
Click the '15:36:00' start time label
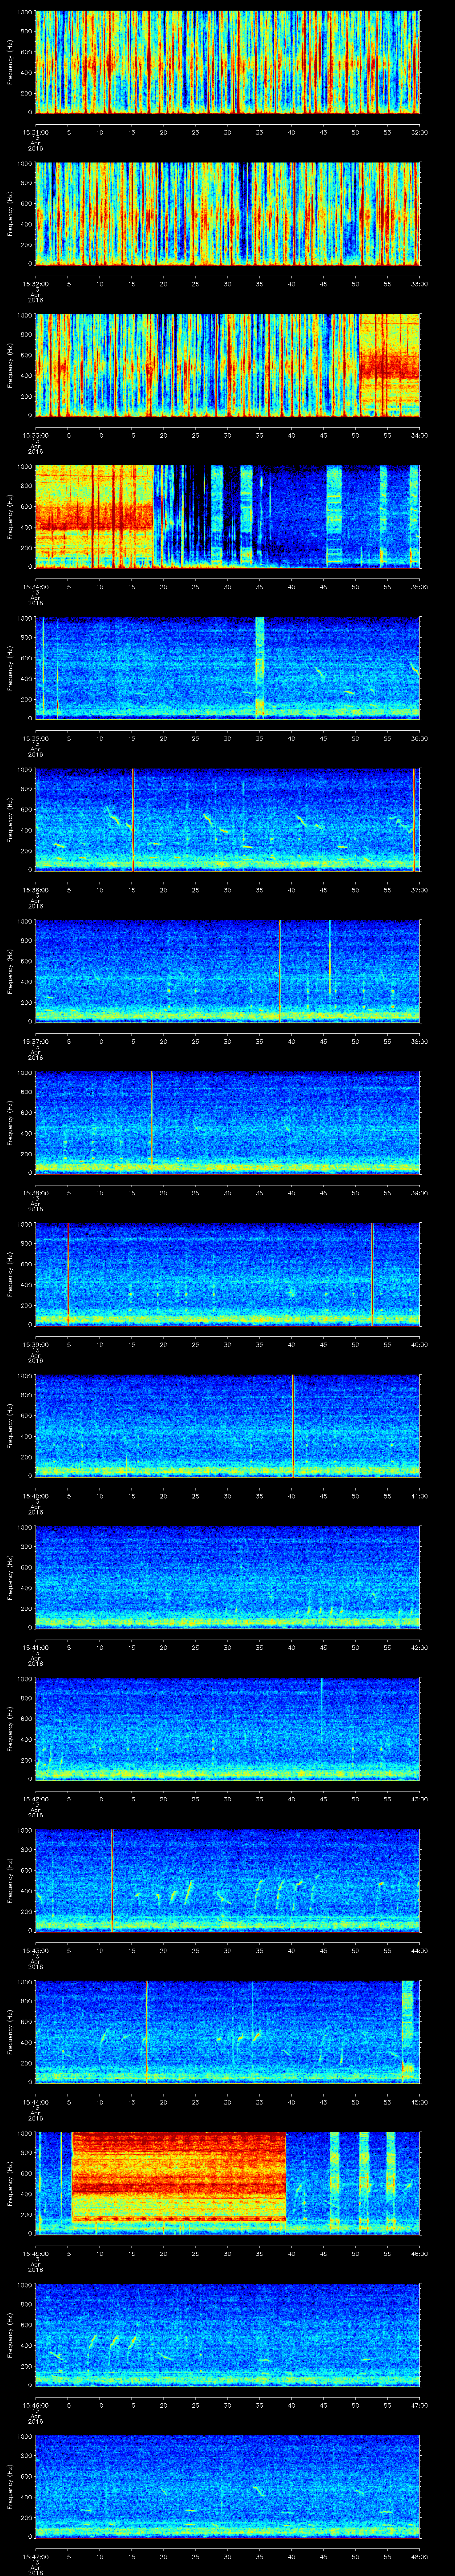35,890
